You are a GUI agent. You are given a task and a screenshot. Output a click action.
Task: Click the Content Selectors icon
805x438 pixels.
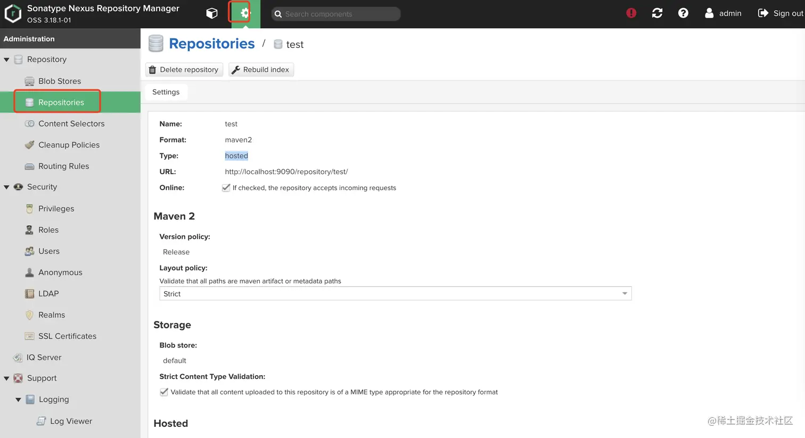(x=30, y=123)
